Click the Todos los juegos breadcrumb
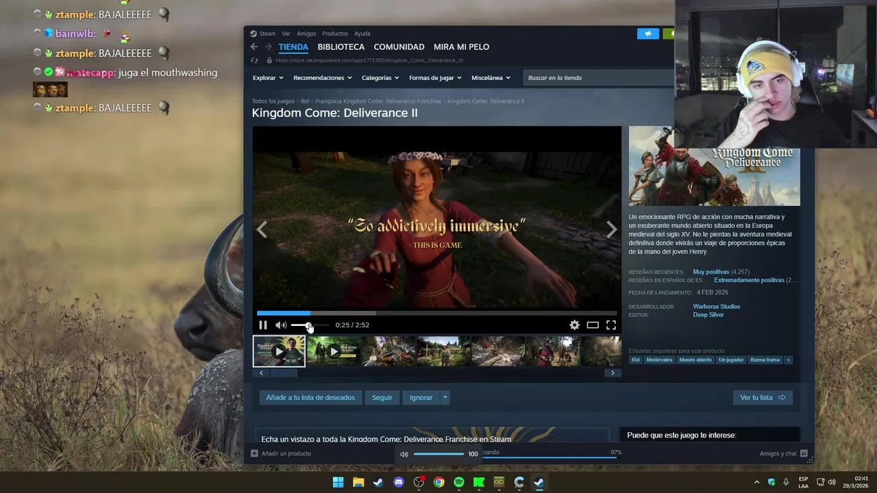Image resolution: width=877 pixels, height=493 pixels. click(x=273, y=101)
